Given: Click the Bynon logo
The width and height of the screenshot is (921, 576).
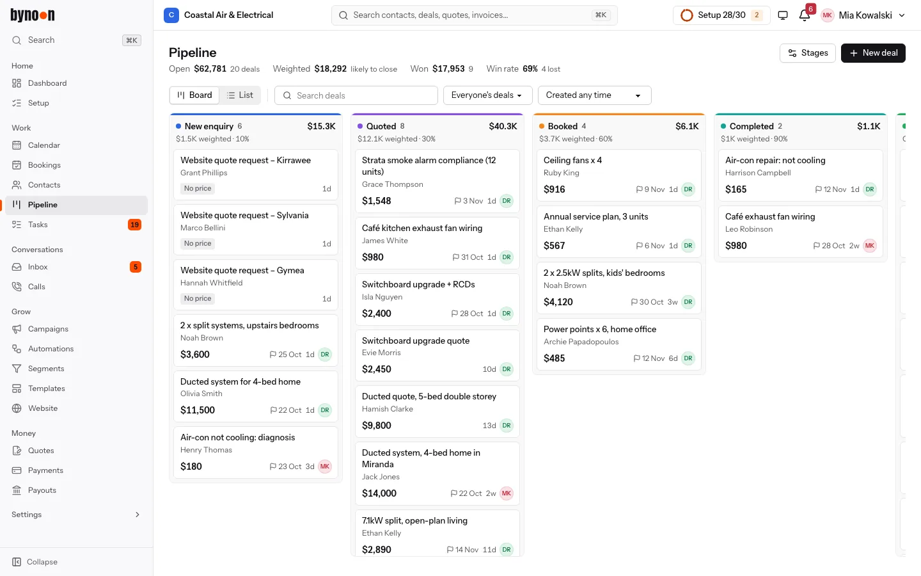Looking at the screenshot, I should (x=33, y=15).
